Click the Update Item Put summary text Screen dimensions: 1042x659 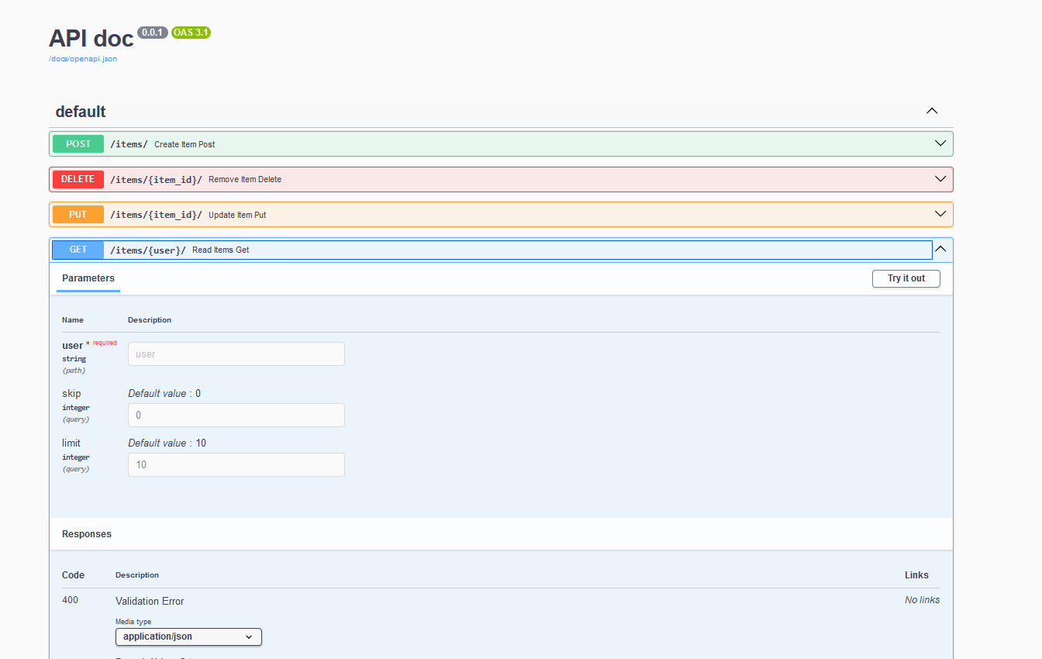[237, 215]
